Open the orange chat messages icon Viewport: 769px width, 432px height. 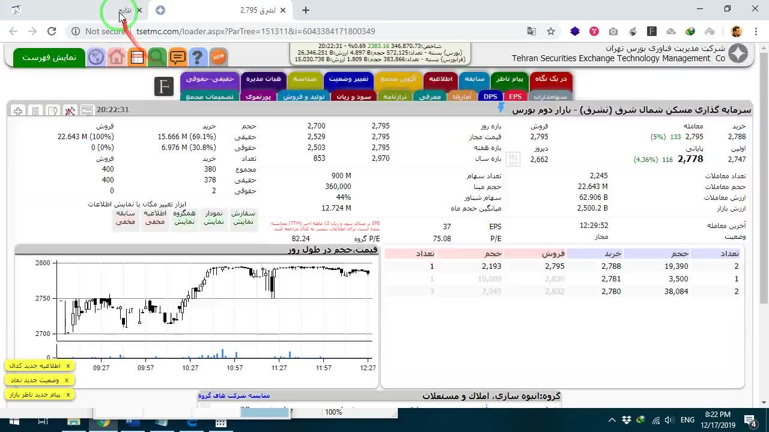pyautogui.click(x=177, y=57)
